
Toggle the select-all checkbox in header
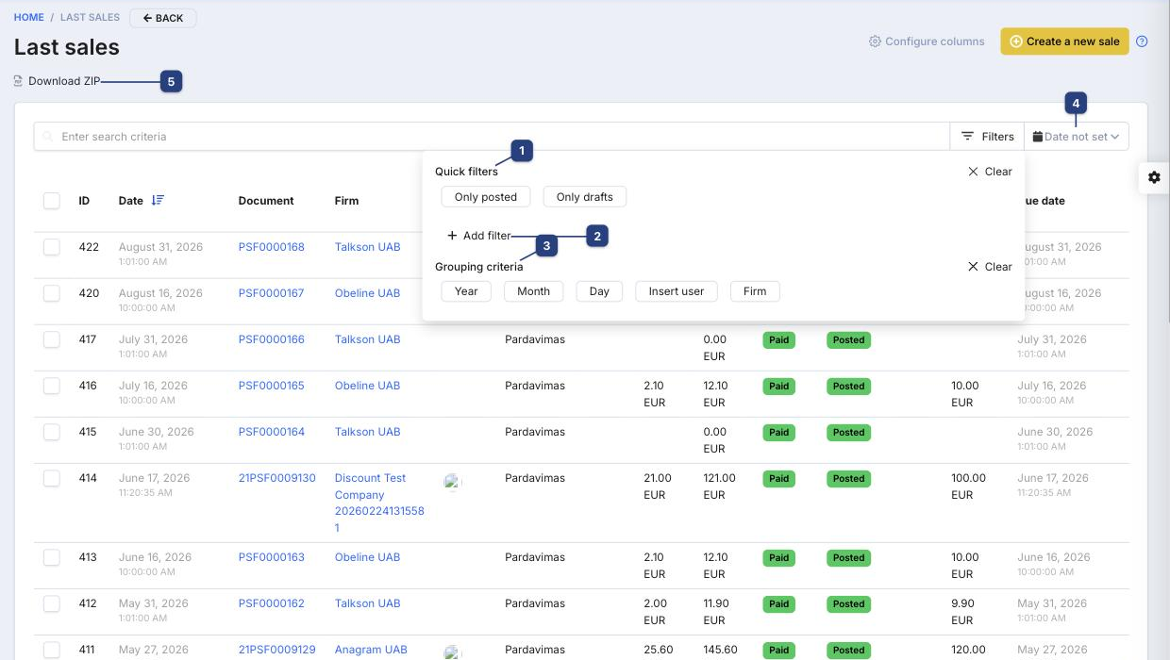click(x=52, y=201)
